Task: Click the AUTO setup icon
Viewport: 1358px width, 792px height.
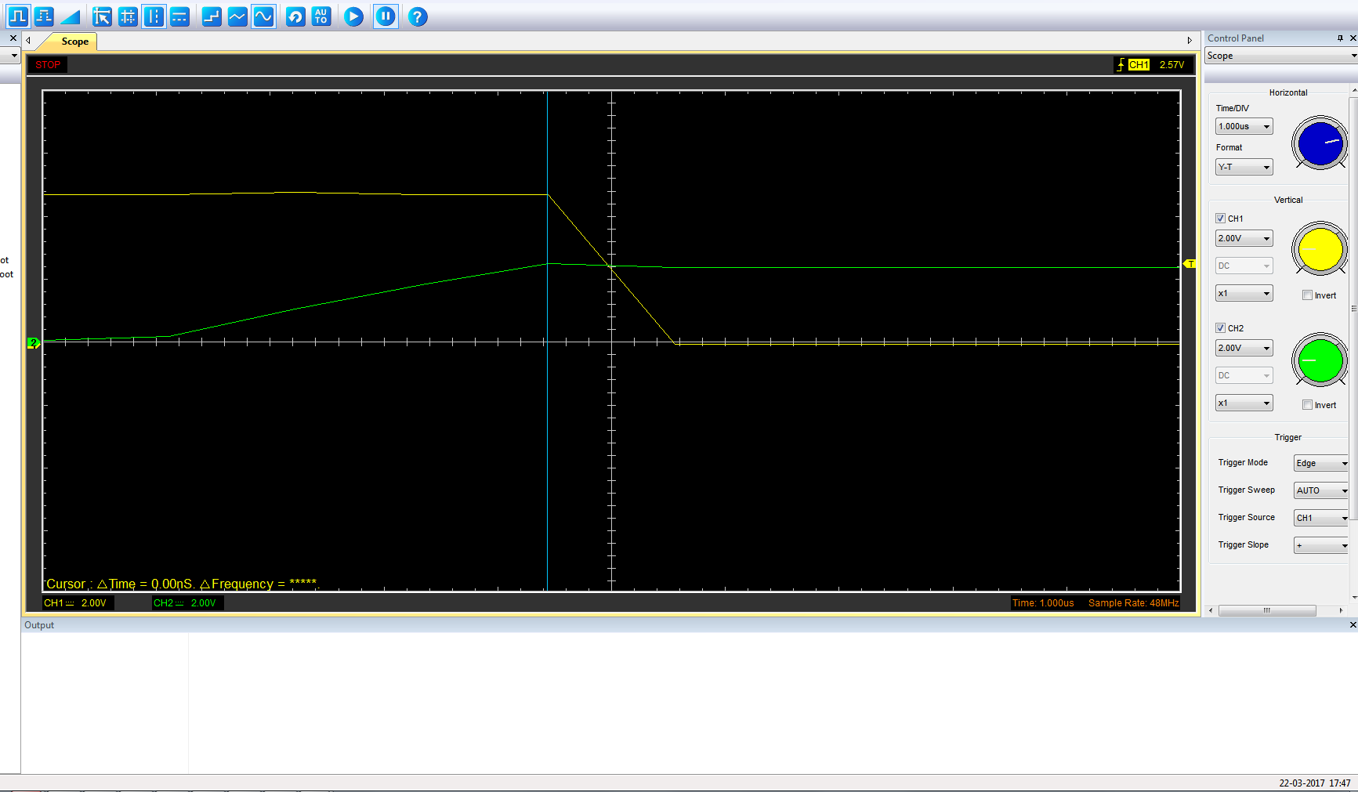Action: [x=321, y=16]
